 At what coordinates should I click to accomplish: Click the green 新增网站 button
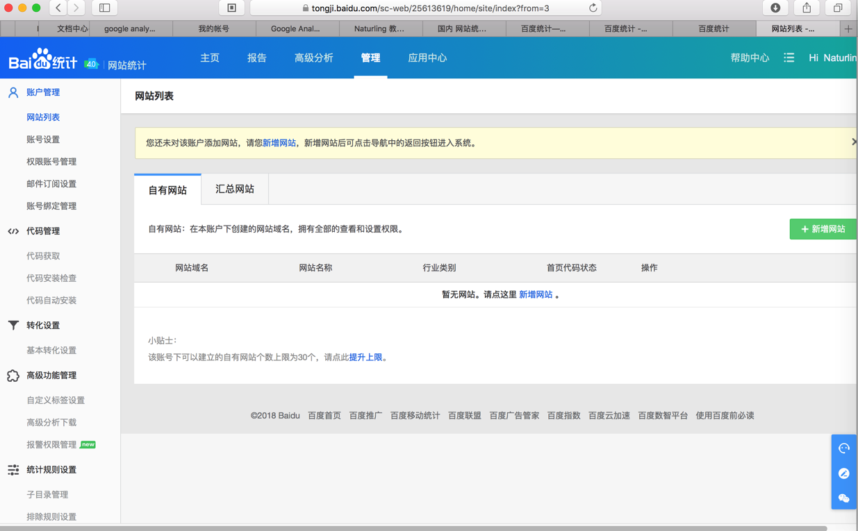coord(823,229)
